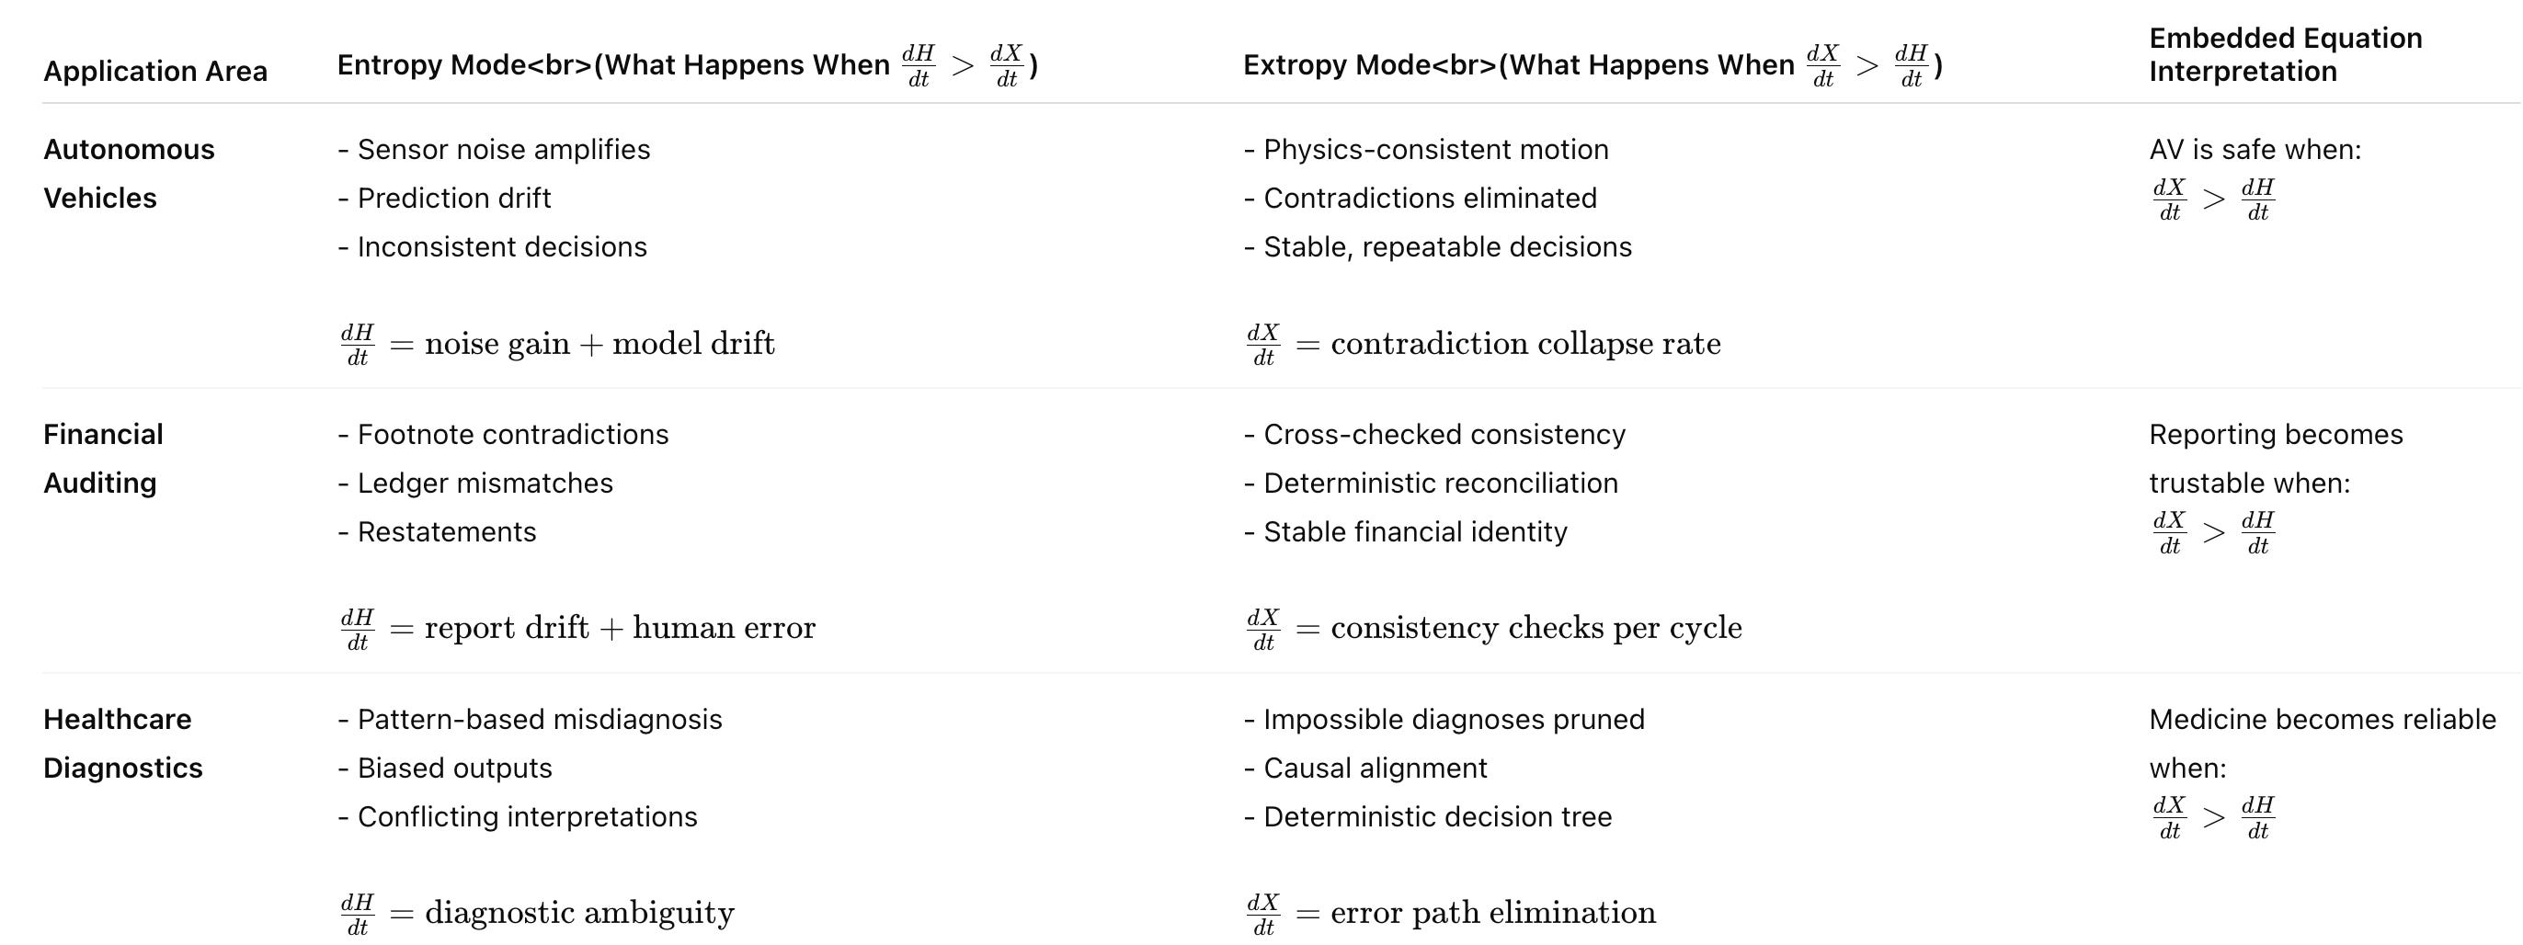The width and height of the screenshot is (2523, 945).
Task: Click the Financial Auditing row label
Action: pos(103,459)
